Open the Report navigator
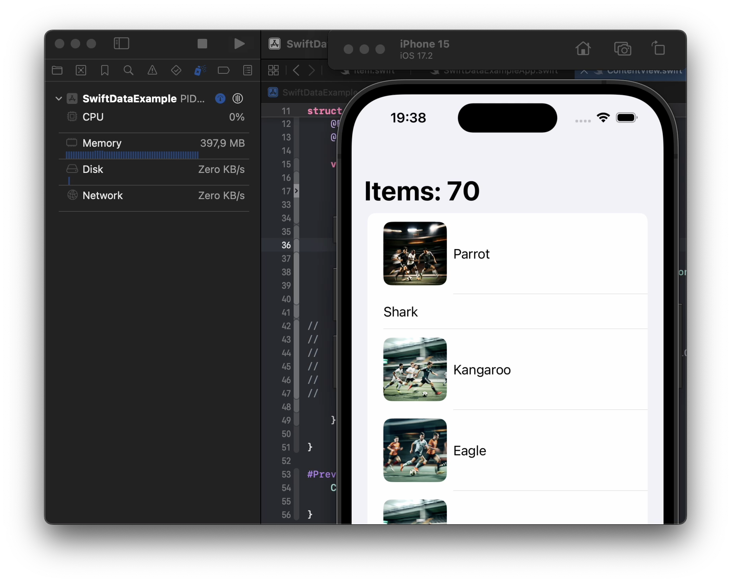 (x=248, y=71)
